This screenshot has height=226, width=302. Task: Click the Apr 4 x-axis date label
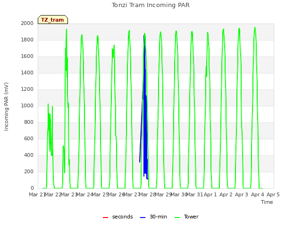258,194
